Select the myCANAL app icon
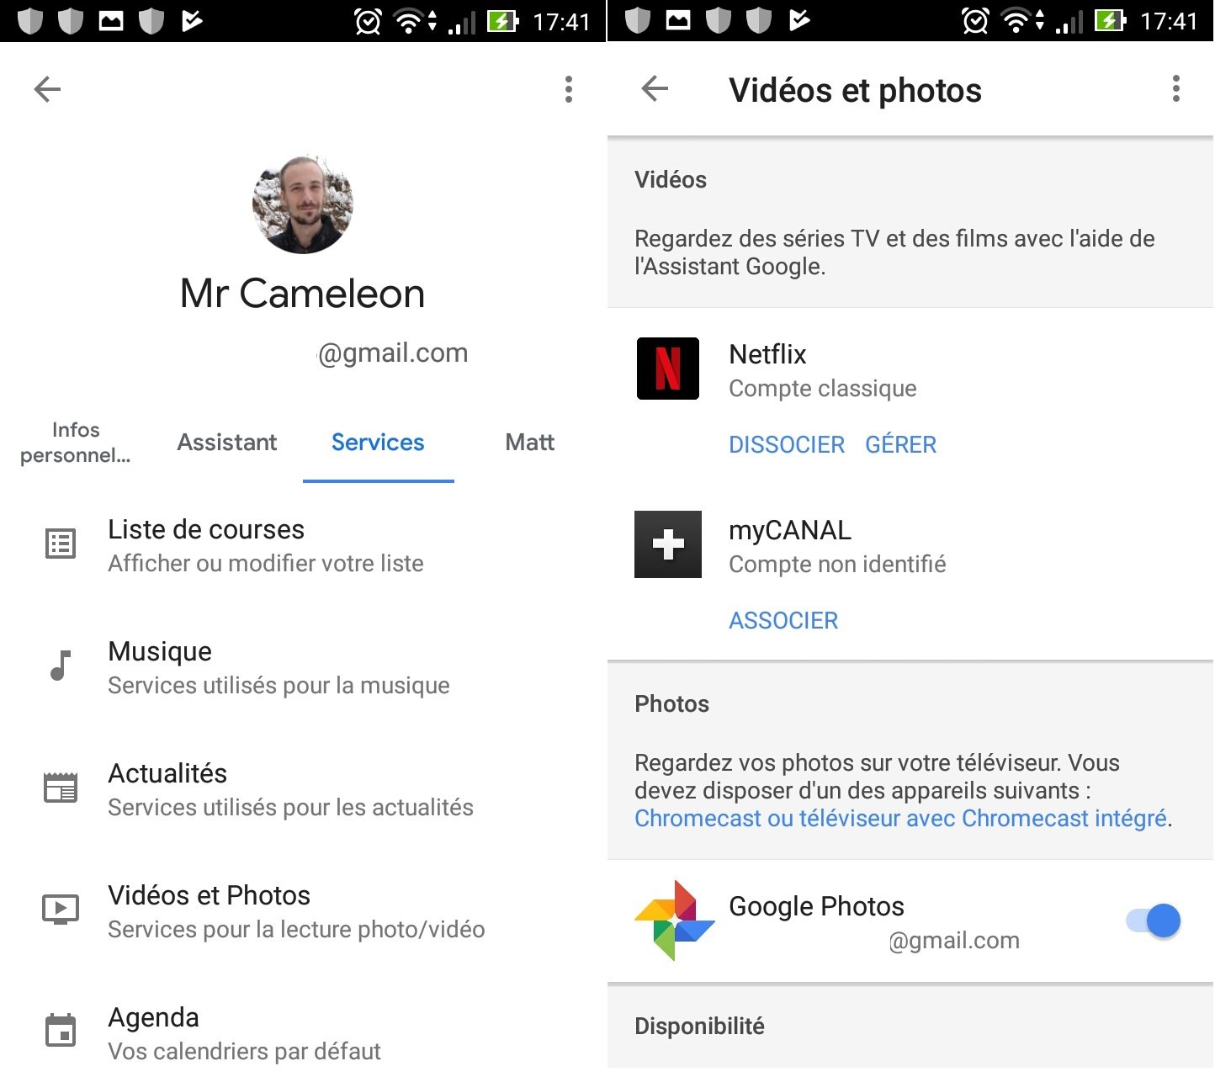The image size is (1215, 1077). coord(667,545)
